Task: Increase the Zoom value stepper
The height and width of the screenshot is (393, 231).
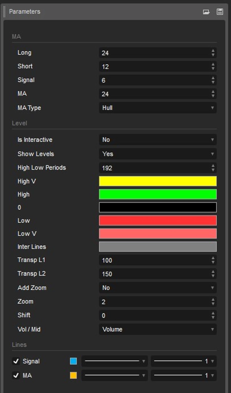Action: (213, 300)
